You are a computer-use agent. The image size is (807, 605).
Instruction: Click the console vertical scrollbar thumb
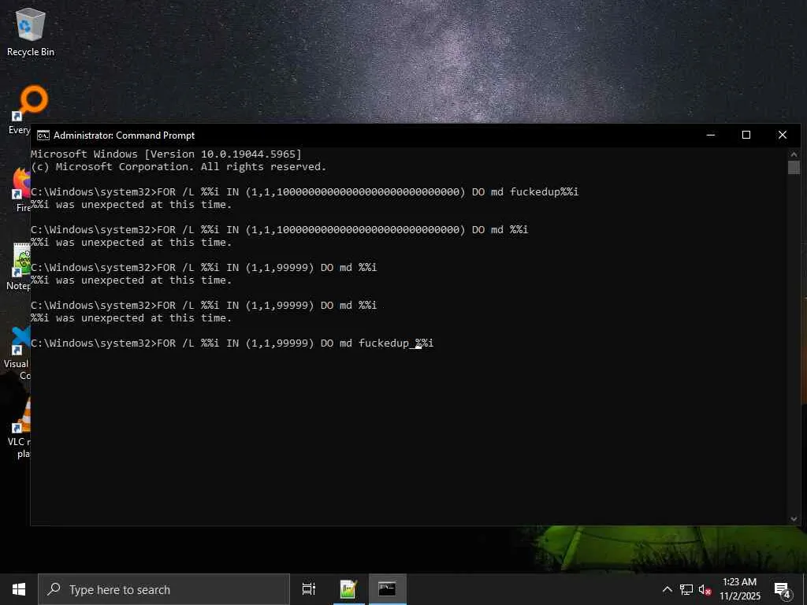(x=794, y=167)
